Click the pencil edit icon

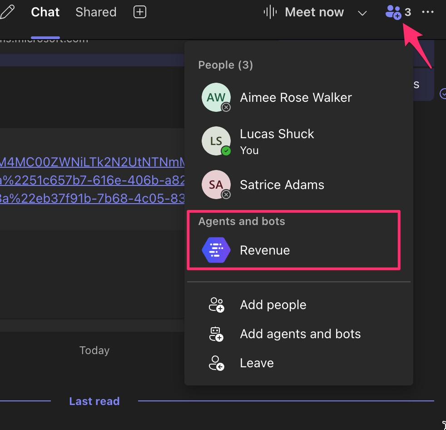[6, 12]
